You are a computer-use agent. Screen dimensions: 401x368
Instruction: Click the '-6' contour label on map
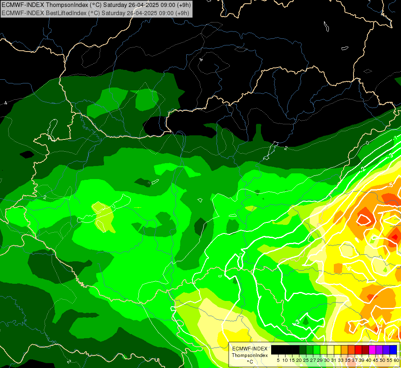coord(349,268)
